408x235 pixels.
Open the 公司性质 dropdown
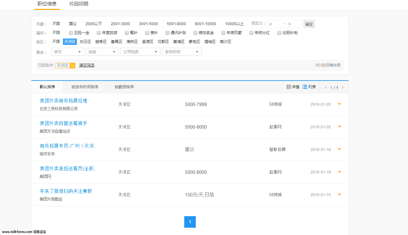pyautogui.click(x=140, y=52)
